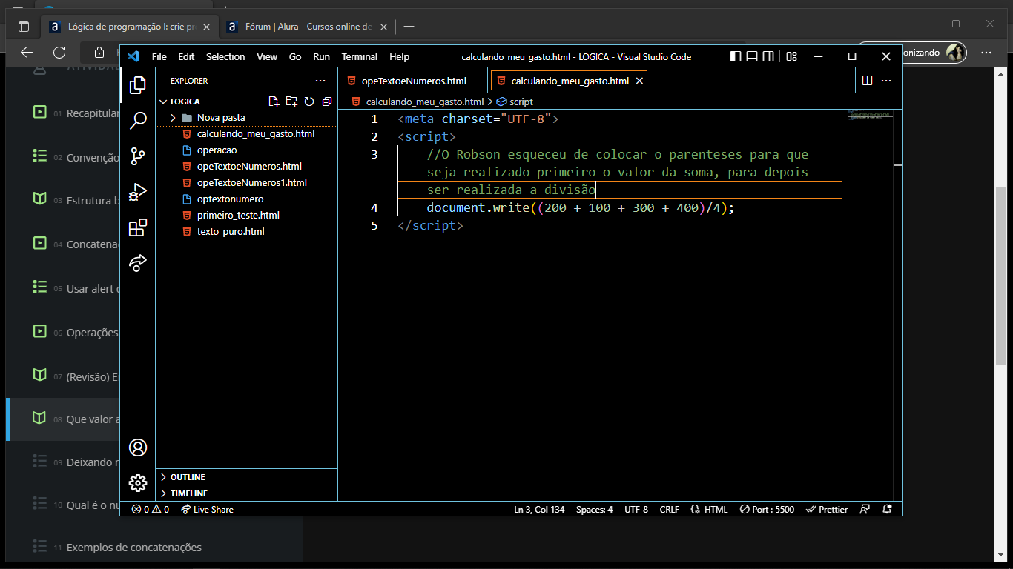Open browser settings and more ellipsis
The height and width of the screenshot is (569, 1013).
986,53
